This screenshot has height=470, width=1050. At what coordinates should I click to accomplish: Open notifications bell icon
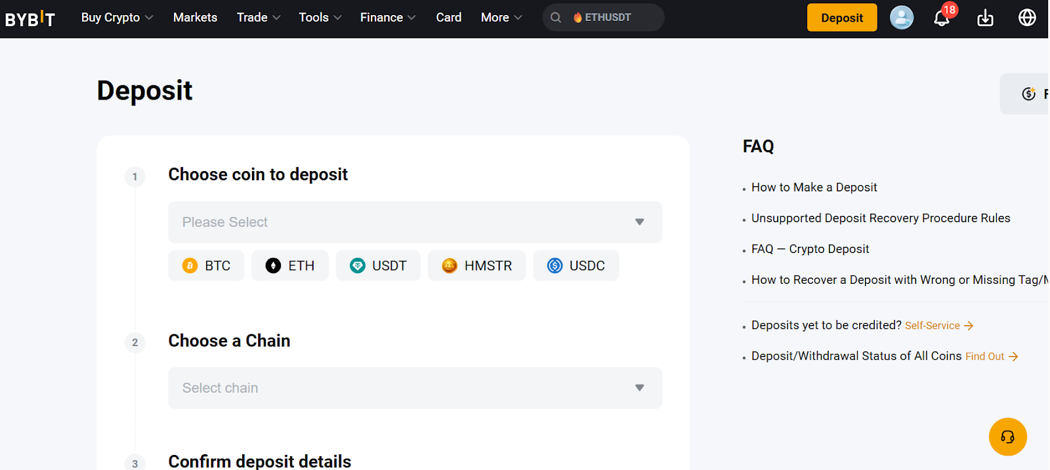click(942, 18)
